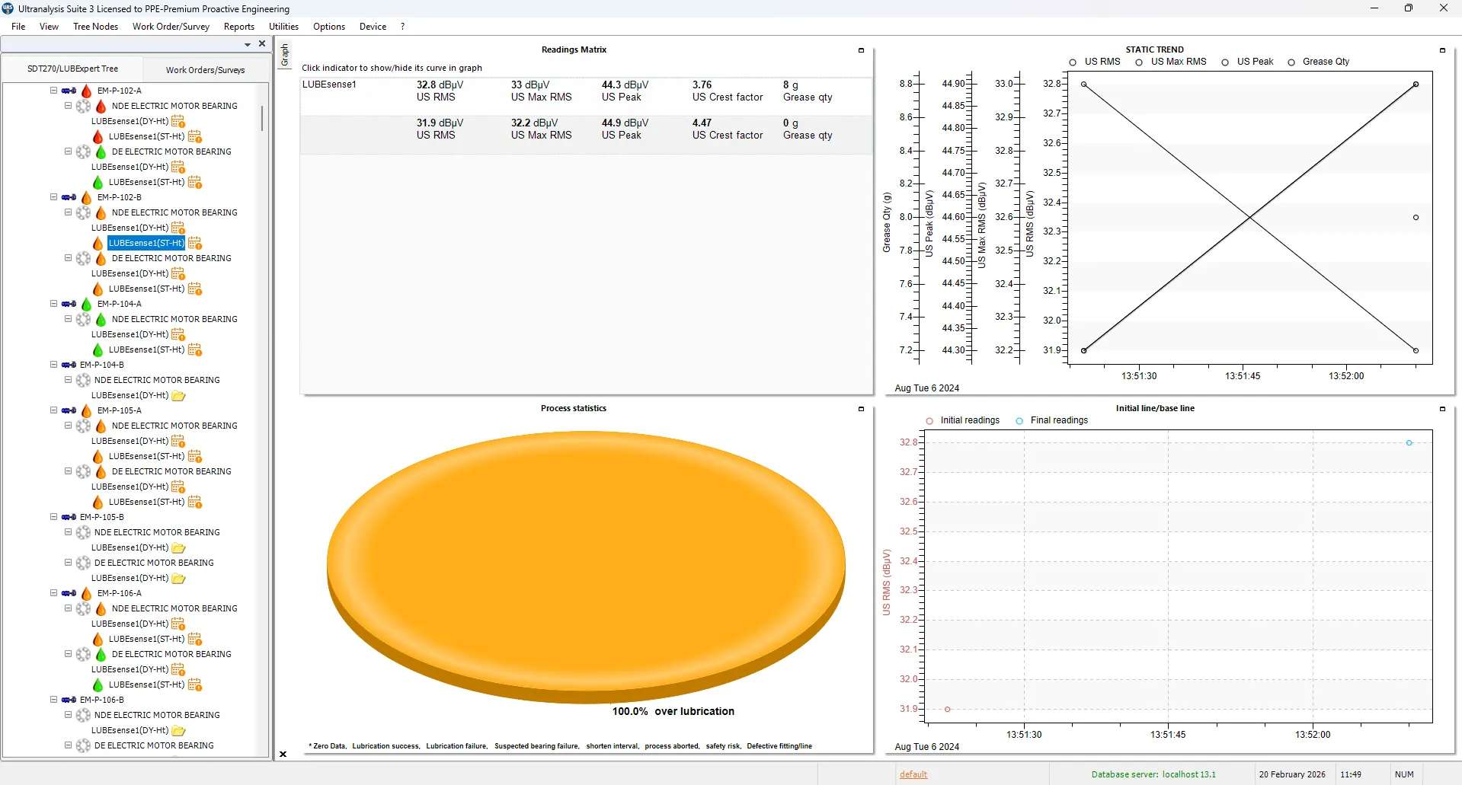Click the pump icon beside EM-P-106-B
This screenshot has height=785, width=1462.
coord(69,700)
